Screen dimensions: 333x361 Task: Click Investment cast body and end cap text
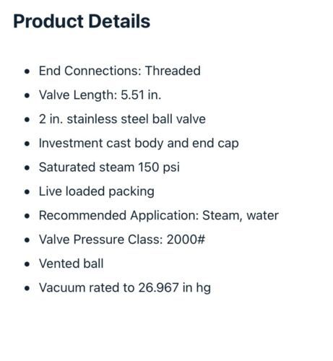pyautogui.click(x=139, y=143)
